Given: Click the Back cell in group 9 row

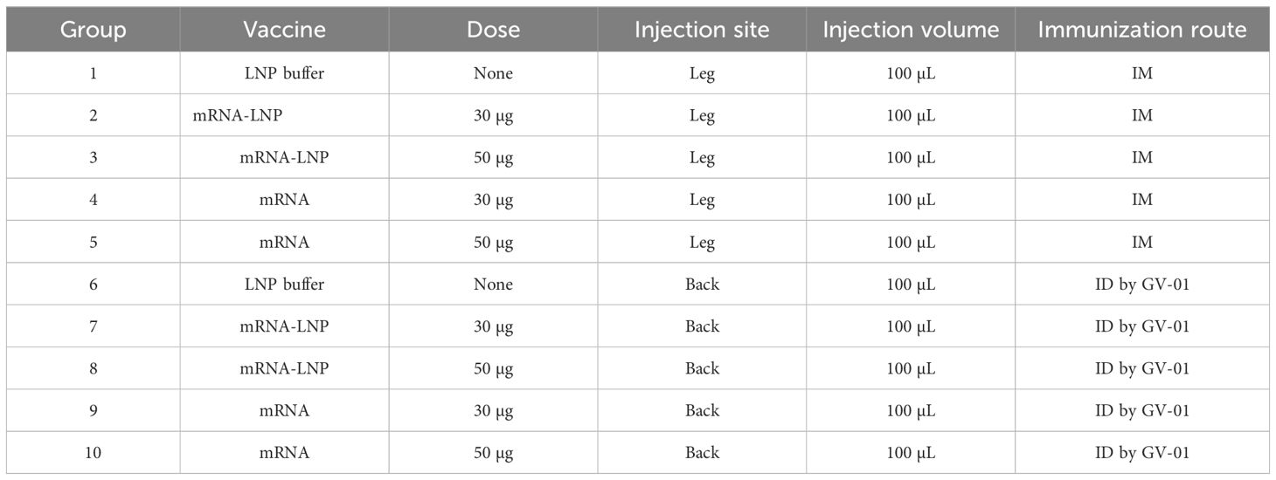Looking at the screenshot, I should point(702,410).
